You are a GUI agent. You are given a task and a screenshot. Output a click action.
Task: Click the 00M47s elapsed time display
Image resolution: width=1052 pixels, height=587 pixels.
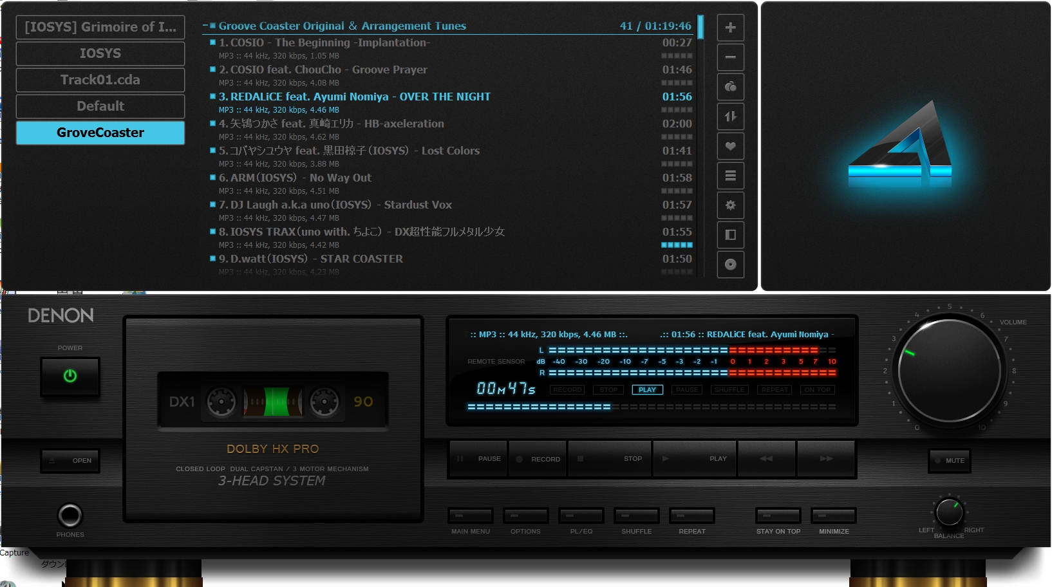tap(506, 389)
